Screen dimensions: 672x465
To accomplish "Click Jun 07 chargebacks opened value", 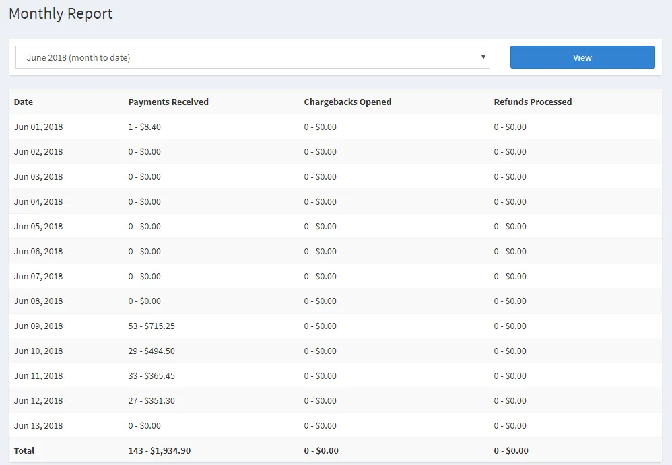I will (320, 276).
